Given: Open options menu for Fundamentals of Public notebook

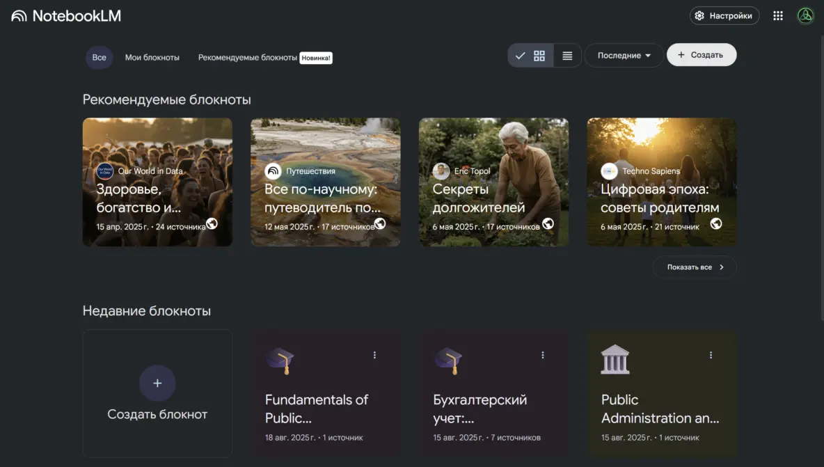Looking at the screenshot, I should (x=374, y=355).
